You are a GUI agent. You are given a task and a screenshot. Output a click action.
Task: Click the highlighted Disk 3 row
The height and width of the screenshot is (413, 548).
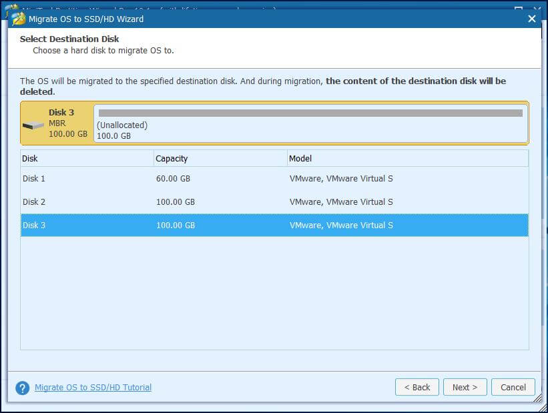click(133, 225)
